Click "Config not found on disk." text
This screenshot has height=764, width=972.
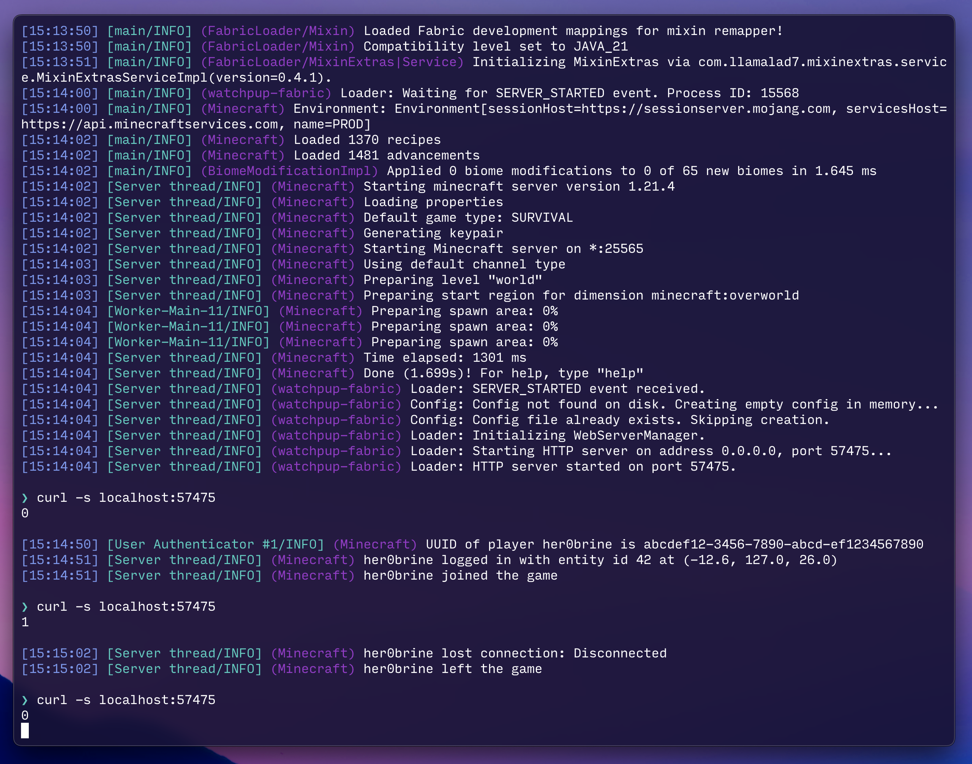coord(569,404)
